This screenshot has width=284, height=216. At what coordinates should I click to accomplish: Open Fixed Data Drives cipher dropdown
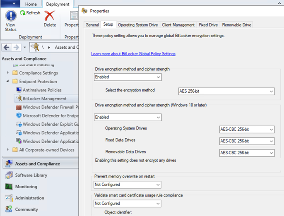[x=247, y=141]
